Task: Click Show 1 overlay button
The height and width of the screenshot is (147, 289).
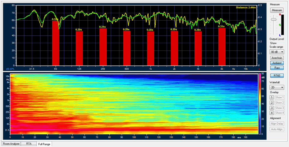Action: click(280, 98)
